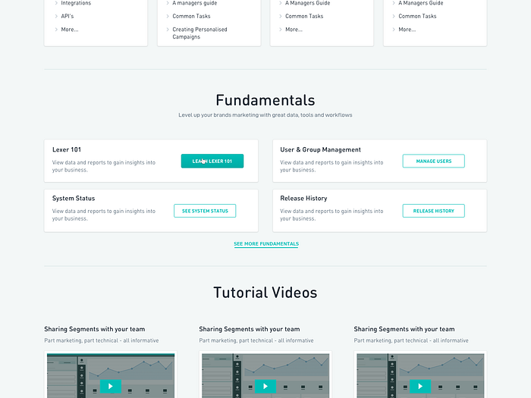This screenshot has height=398, width=531.
Task: Open More link in third card
Action: coord(294,30)
